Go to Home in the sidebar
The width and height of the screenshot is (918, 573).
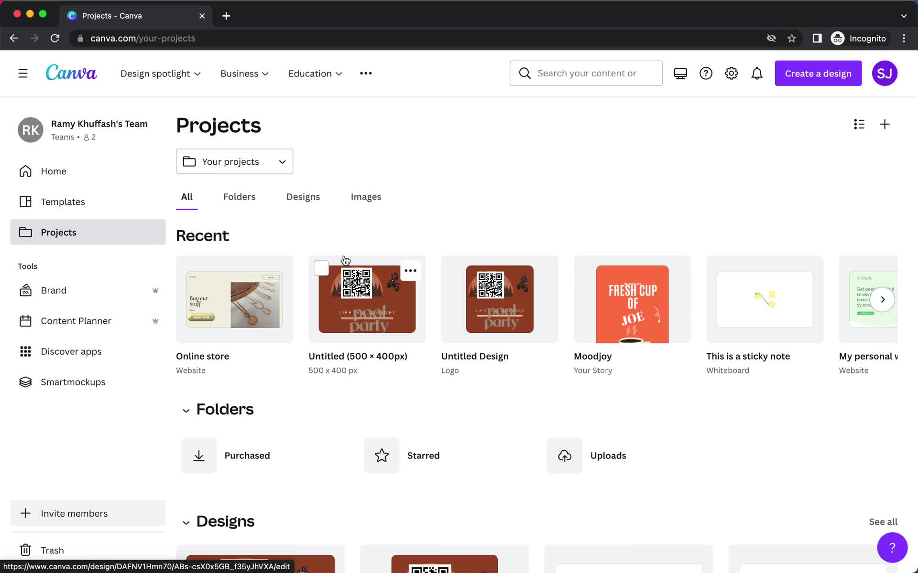click(88, 171)
